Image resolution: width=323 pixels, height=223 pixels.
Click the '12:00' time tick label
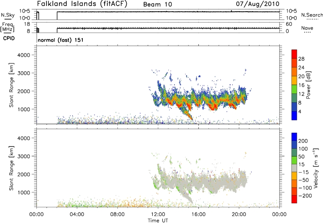(x=158, y=215)
